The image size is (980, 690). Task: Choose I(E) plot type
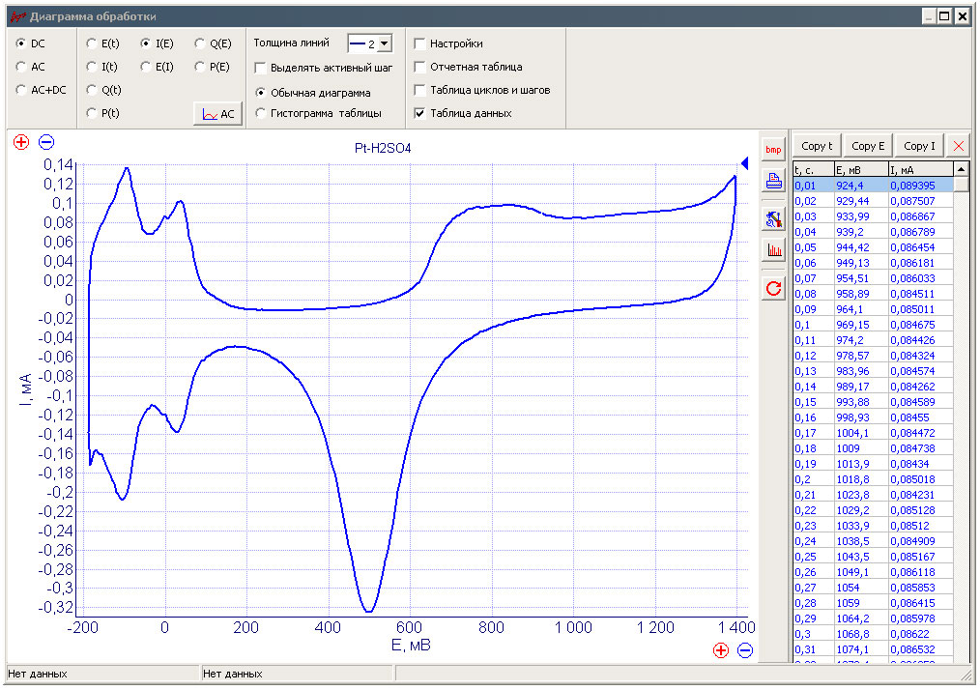pos(146,43)
